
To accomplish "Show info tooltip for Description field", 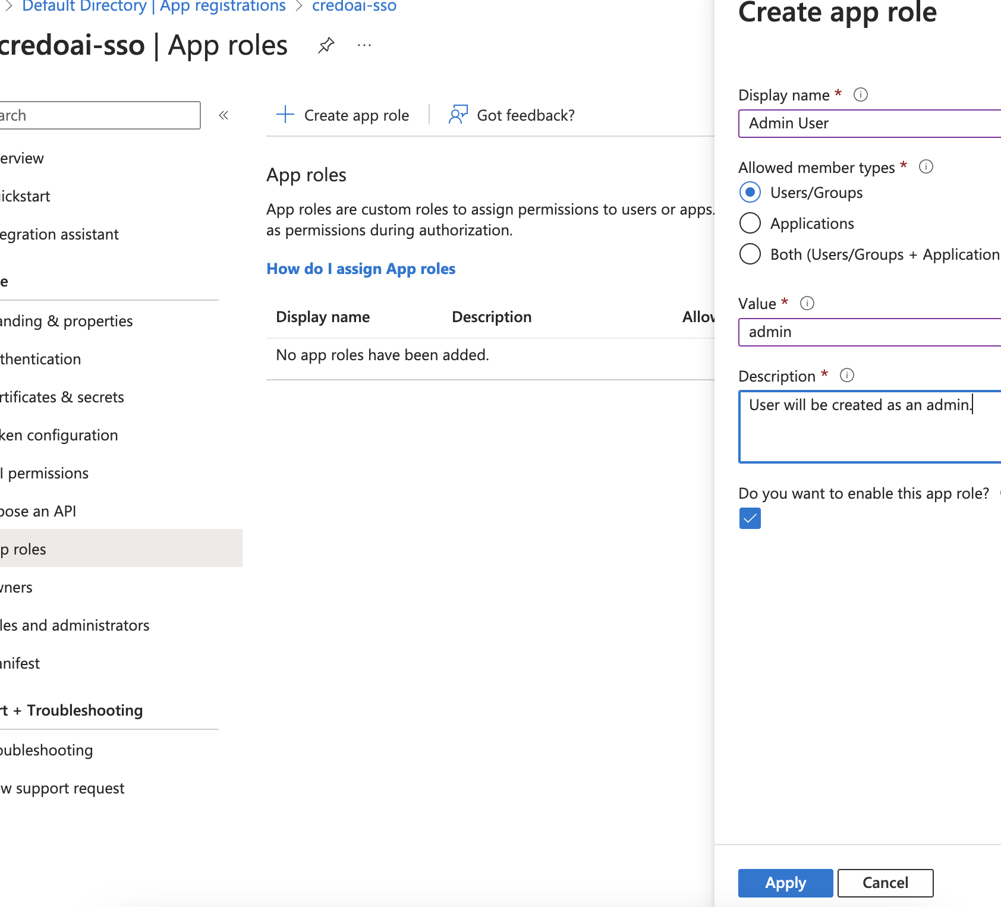I will click(x=847, y=375).
